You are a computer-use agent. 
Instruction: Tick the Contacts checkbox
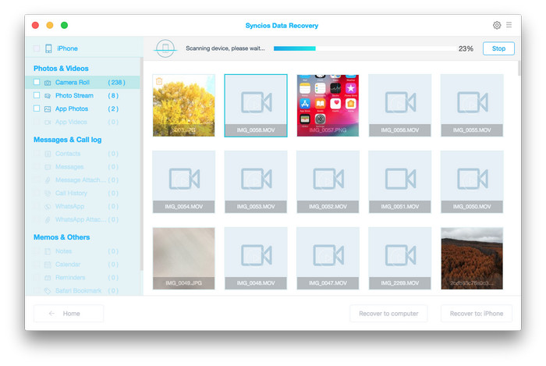[x=37, y=154]
